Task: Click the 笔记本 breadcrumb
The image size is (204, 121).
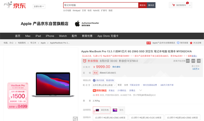Action: 33,43
